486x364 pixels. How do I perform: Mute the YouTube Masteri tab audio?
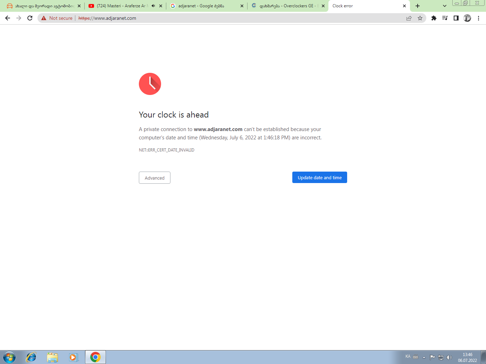[153, 6]
